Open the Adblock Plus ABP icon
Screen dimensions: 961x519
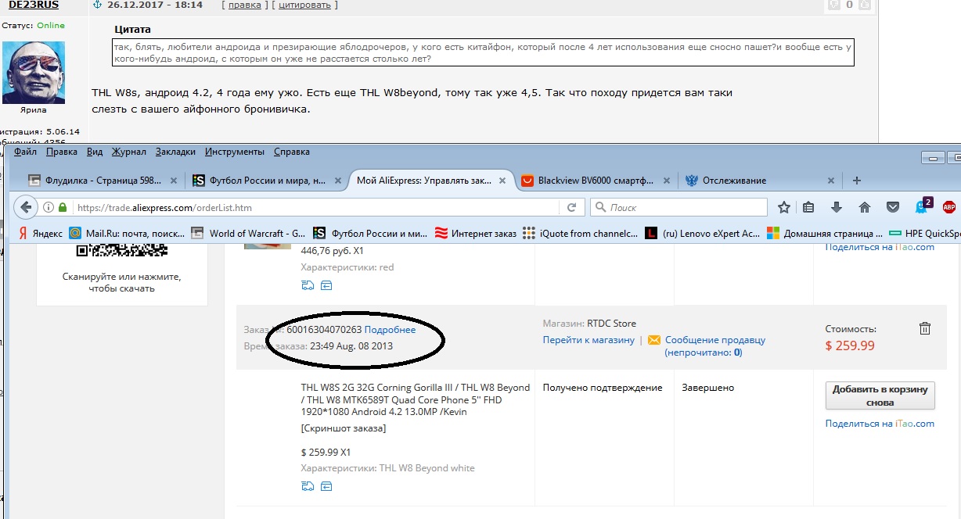coord(949,207)
